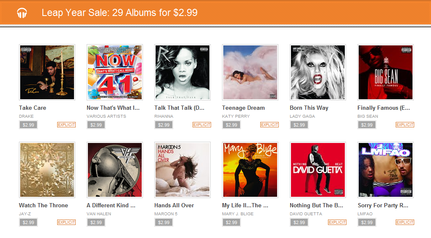Open Katy Perry Teenage Dream cover
The height and width of the screenshot is (238, 431).
coord(250,72)
